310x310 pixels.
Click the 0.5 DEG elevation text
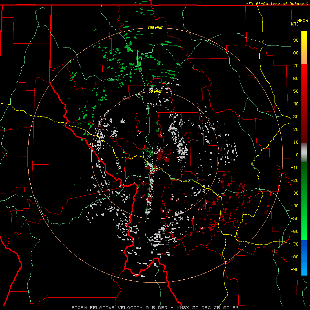(x=157, y=308)
